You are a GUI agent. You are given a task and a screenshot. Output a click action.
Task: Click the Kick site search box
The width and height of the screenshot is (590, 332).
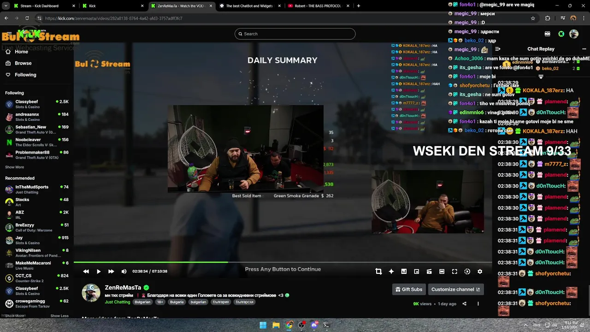[295, 34]
